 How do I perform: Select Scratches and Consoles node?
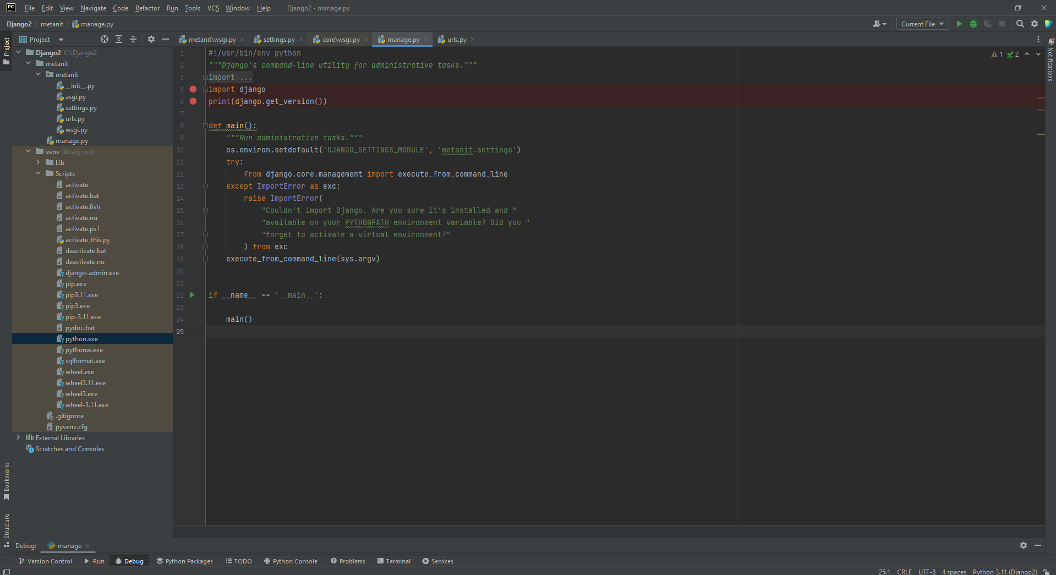coord(69,448)
